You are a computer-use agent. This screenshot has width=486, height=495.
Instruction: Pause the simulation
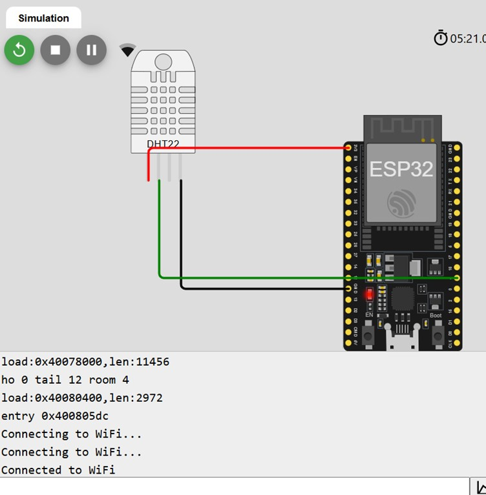[x=92, y=50]
